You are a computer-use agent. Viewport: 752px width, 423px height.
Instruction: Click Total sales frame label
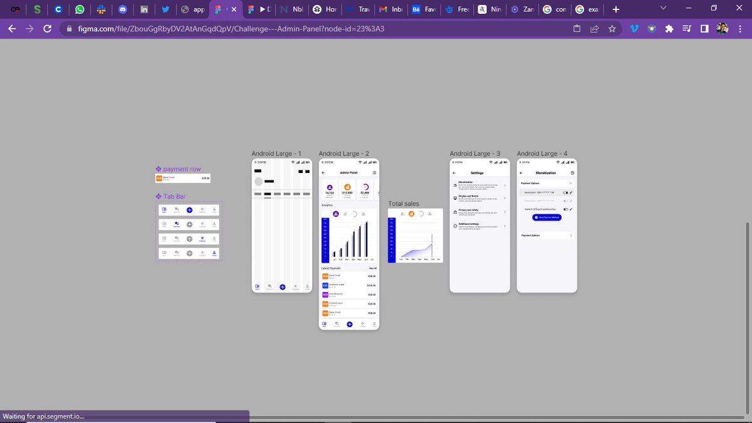(404, 204)
